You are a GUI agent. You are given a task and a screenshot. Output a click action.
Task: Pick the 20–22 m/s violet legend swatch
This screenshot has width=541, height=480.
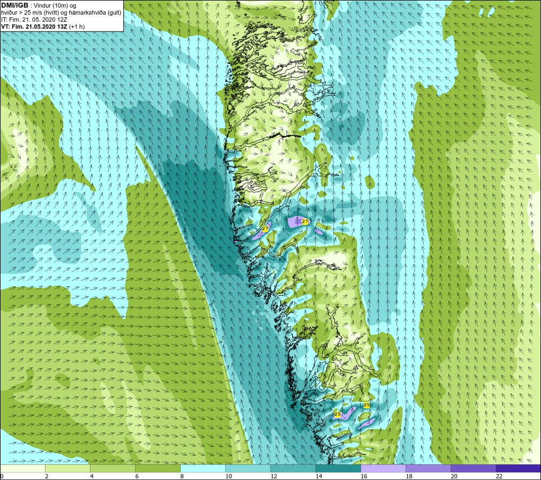point(473,468)
